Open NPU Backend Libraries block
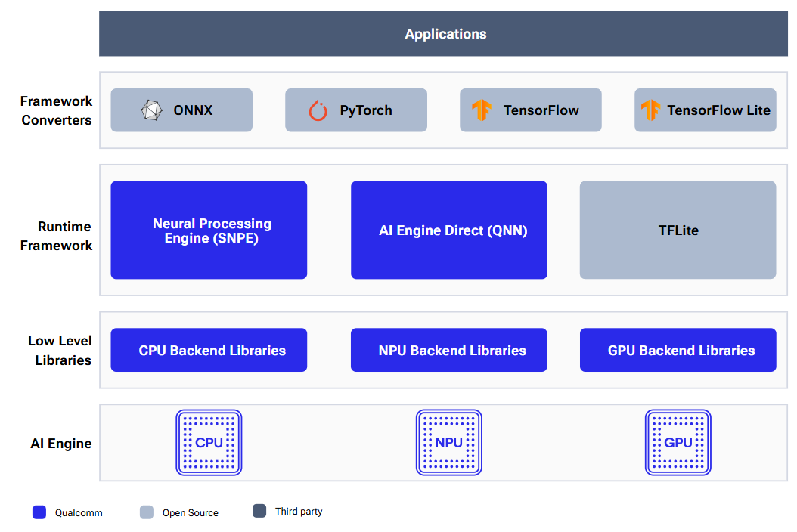The width and height of the screenshot is (797, 532). 449,350
